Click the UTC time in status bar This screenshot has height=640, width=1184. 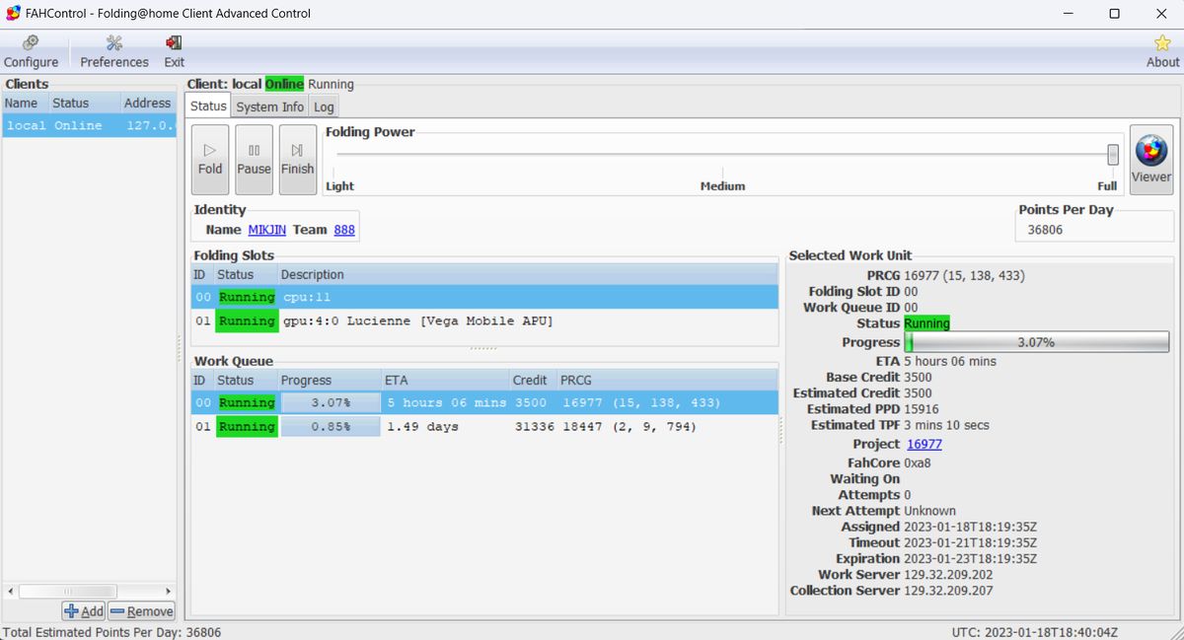(1035, 632)
